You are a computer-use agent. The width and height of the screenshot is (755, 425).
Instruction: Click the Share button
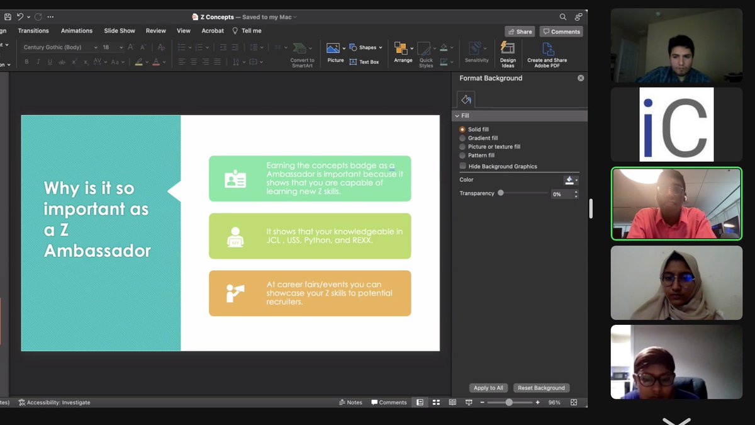pos(520,31)
